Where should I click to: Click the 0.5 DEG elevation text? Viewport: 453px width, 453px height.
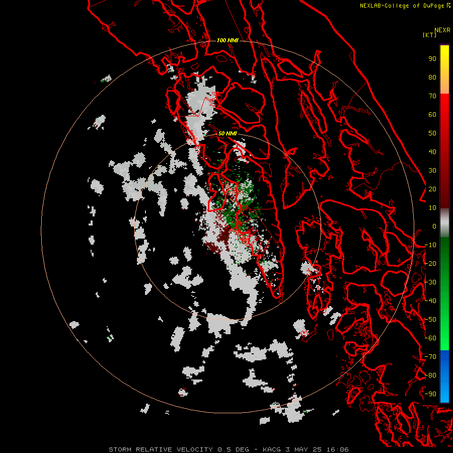[x=233, y=449]
